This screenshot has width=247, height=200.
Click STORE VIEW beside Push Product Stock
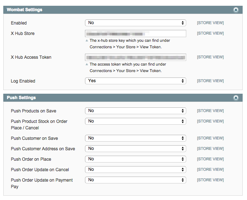tap(210, 121)
